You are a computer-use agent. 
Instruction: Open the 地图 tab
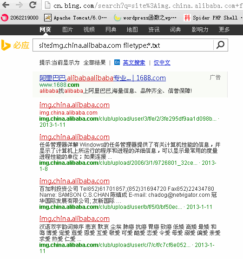132,30
